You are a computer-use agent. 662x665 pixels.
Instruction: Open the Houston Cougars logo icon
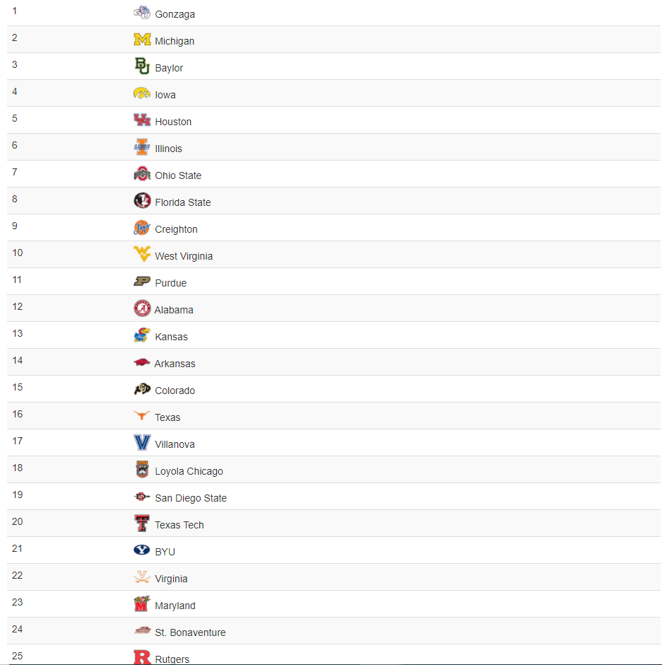(142, 120)
